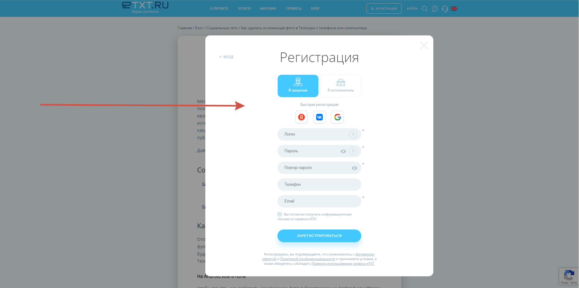Sign up with Google icon
This screenshot has height=288, width=579.
point(337,117)
